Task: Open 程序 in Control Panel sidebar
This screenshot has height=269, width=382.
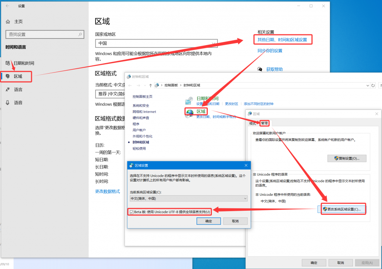Action: point(136,124)
